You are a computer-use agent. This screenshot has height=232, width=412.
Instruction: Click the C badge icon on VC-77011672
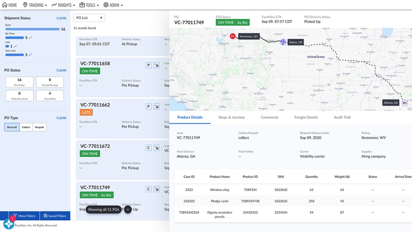[x=148, y=148]
